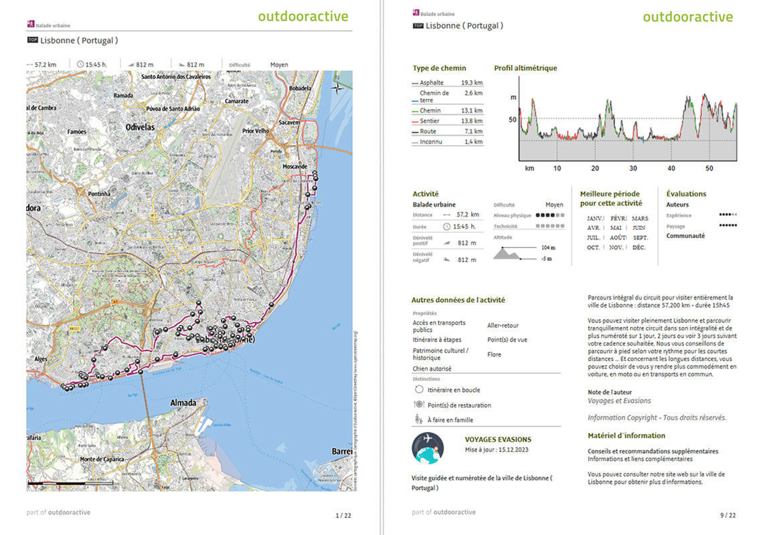This screenshot has width=763, height=535.
Task: Click the Lisbonne ( Portugal ) title on page 9
Action: click(x=464, y=26)
